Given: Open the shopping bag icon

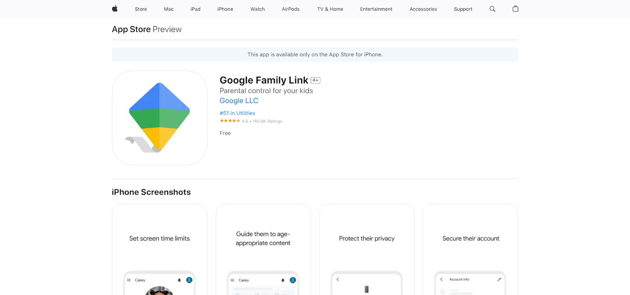Looking at the screenshot, I should (515, 9).
